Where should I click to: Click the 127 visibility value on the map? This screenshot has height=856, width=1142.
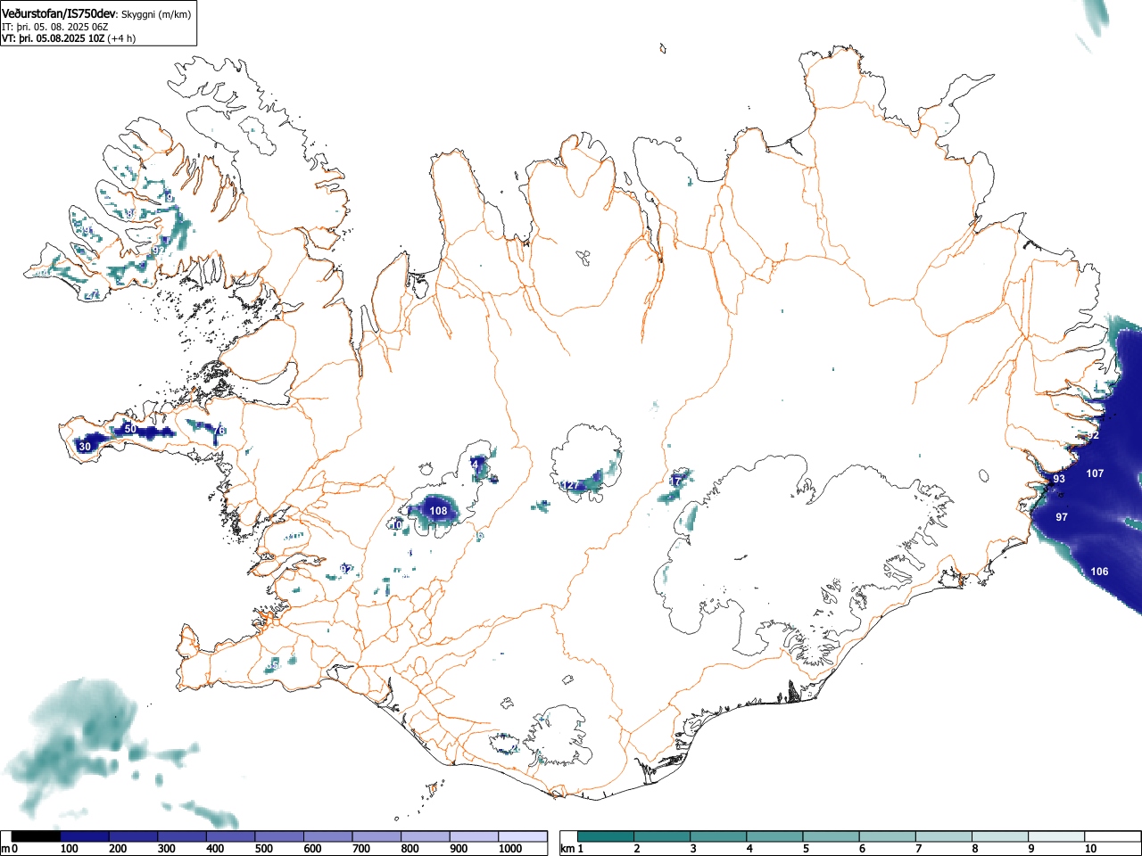pyautogui.click(x=572, y=486)
